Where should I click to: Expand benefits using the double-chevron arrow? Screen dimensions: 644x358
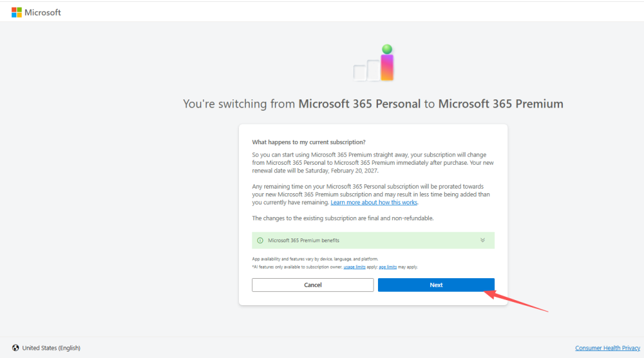482,240
